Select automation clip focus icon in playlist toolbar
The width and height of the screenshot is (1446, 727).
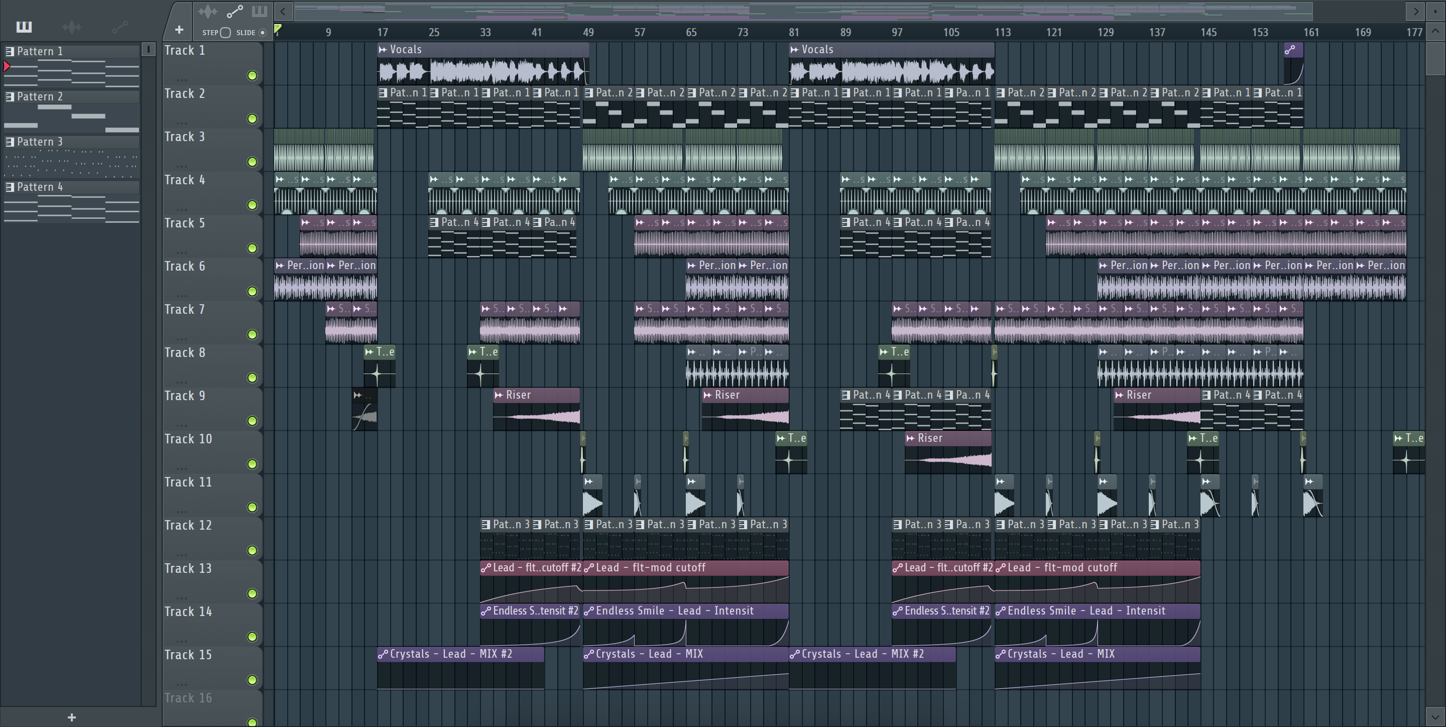234,11
